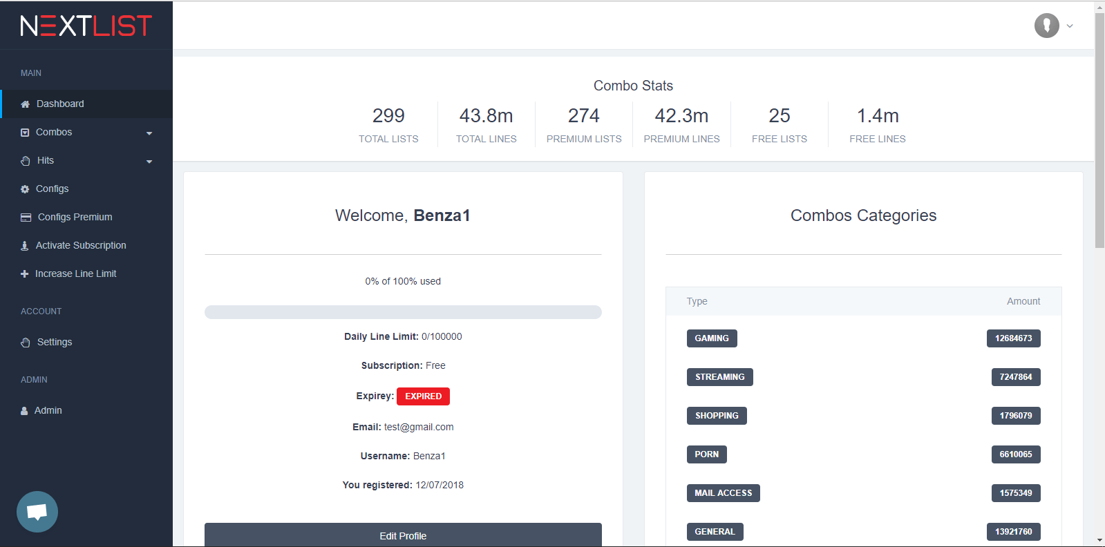Expand the Hits submenu arrow
Image resolution: width=1105 pixels, height=547 pixels.
(x=149, y=162)
